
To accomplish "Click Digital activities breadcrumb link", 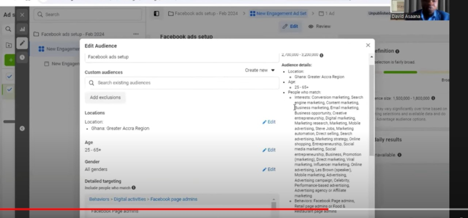I will 129,199.
